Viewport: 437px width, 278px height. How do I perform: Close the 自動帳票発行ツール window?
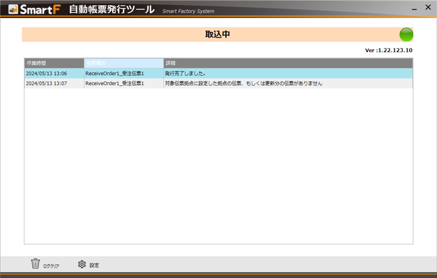point(428,8)
